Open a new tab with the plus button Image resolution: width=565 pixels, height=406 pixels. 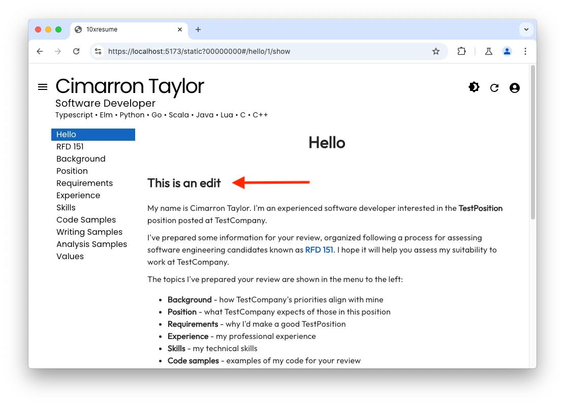coord(198,29)
